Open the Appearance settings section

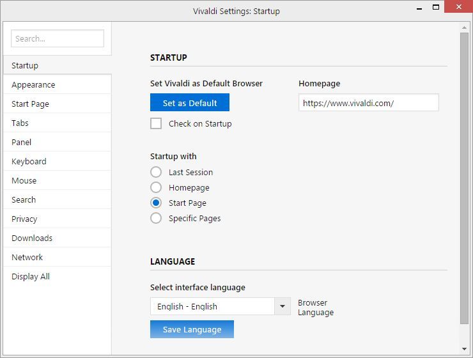coord(33,84)
